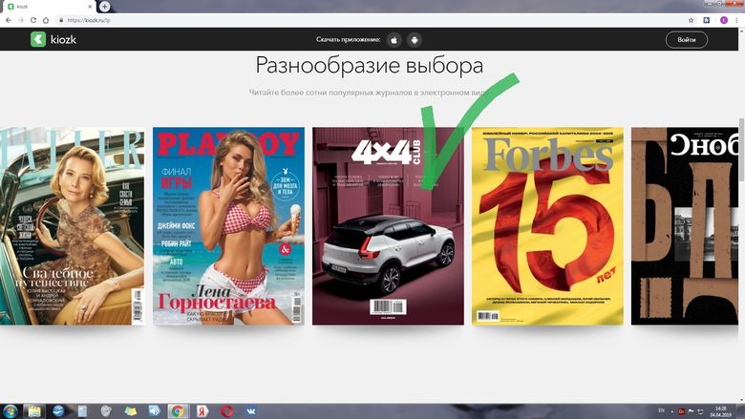Image resolution: width=745 pixels, height=419 pixels.
Task: Open the Chrome three-dot menu
Action: coord(736,19)
